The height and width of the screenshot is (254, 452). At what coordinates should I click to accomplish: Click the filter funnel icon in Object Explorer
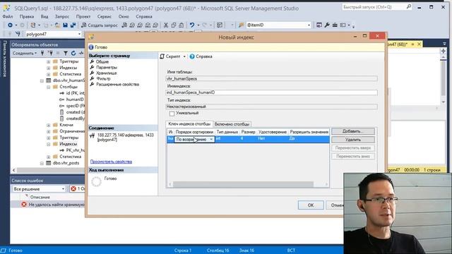point(66,53)
